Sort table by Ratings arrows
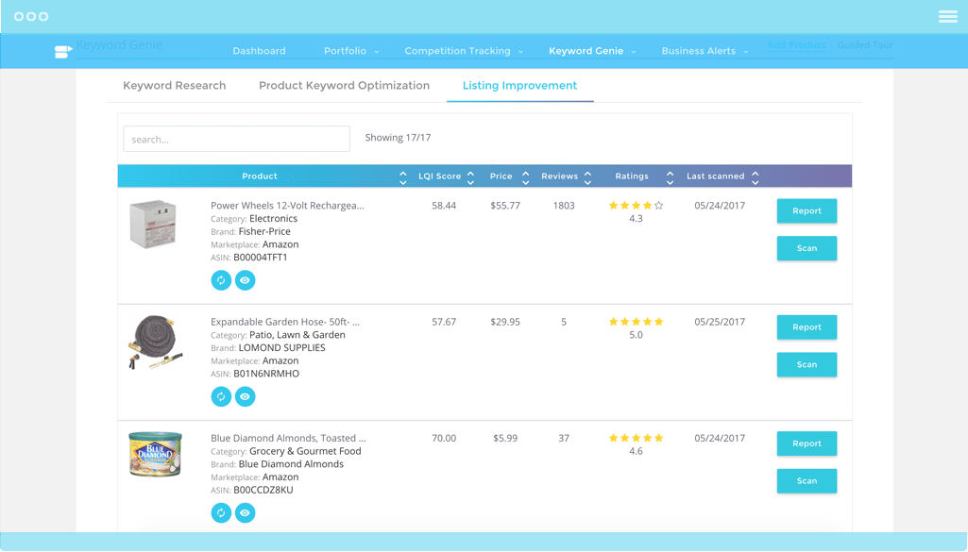 pos(670,177)
